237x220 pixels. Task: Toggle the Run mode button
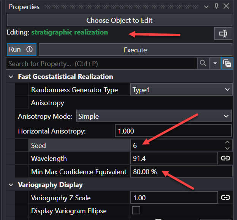pos(22,50)
